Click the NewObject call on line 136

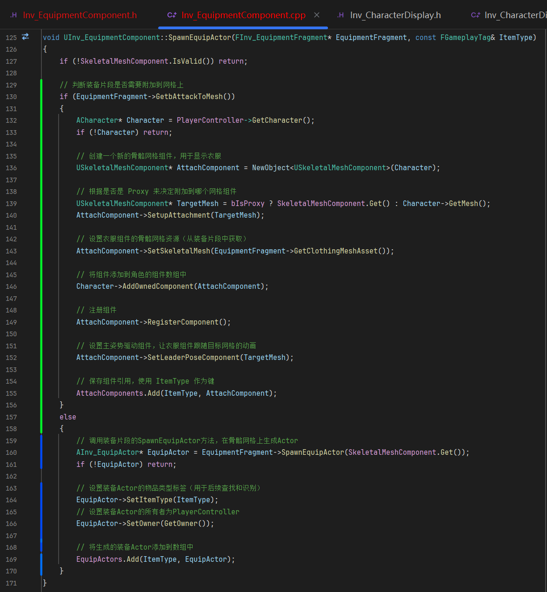[271, 168]
